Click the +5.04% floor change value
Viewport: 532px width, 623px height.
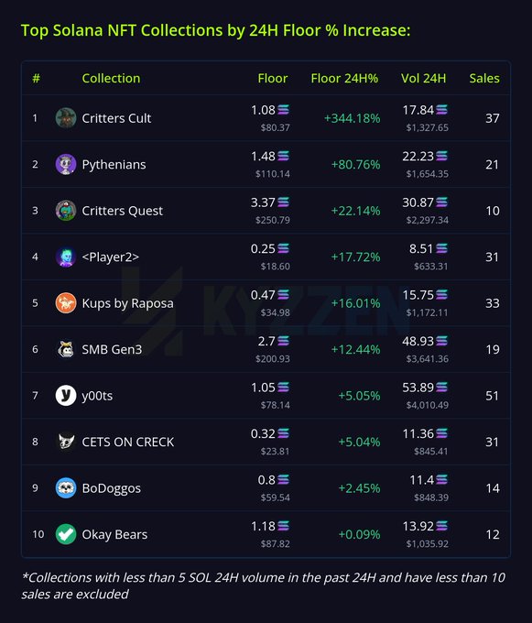(359, 442)
